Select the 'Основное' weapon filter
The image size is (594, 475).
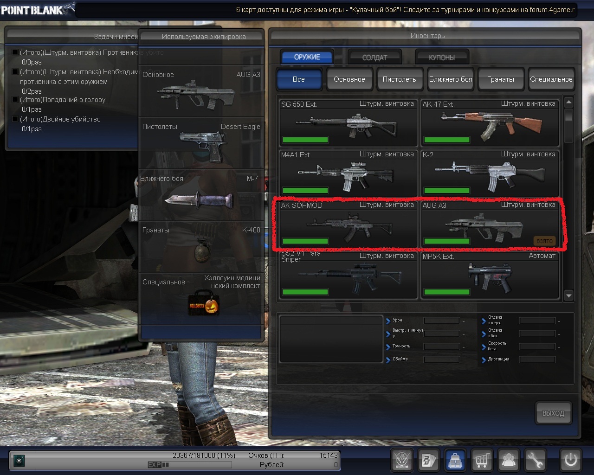click(x=349, y=79)
